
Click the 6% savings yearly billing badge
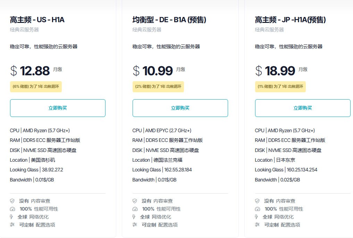[36, 86]
